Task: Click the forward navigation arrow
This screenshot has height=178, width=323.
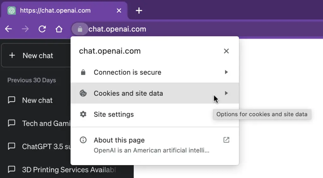Action: coord(25,29)
